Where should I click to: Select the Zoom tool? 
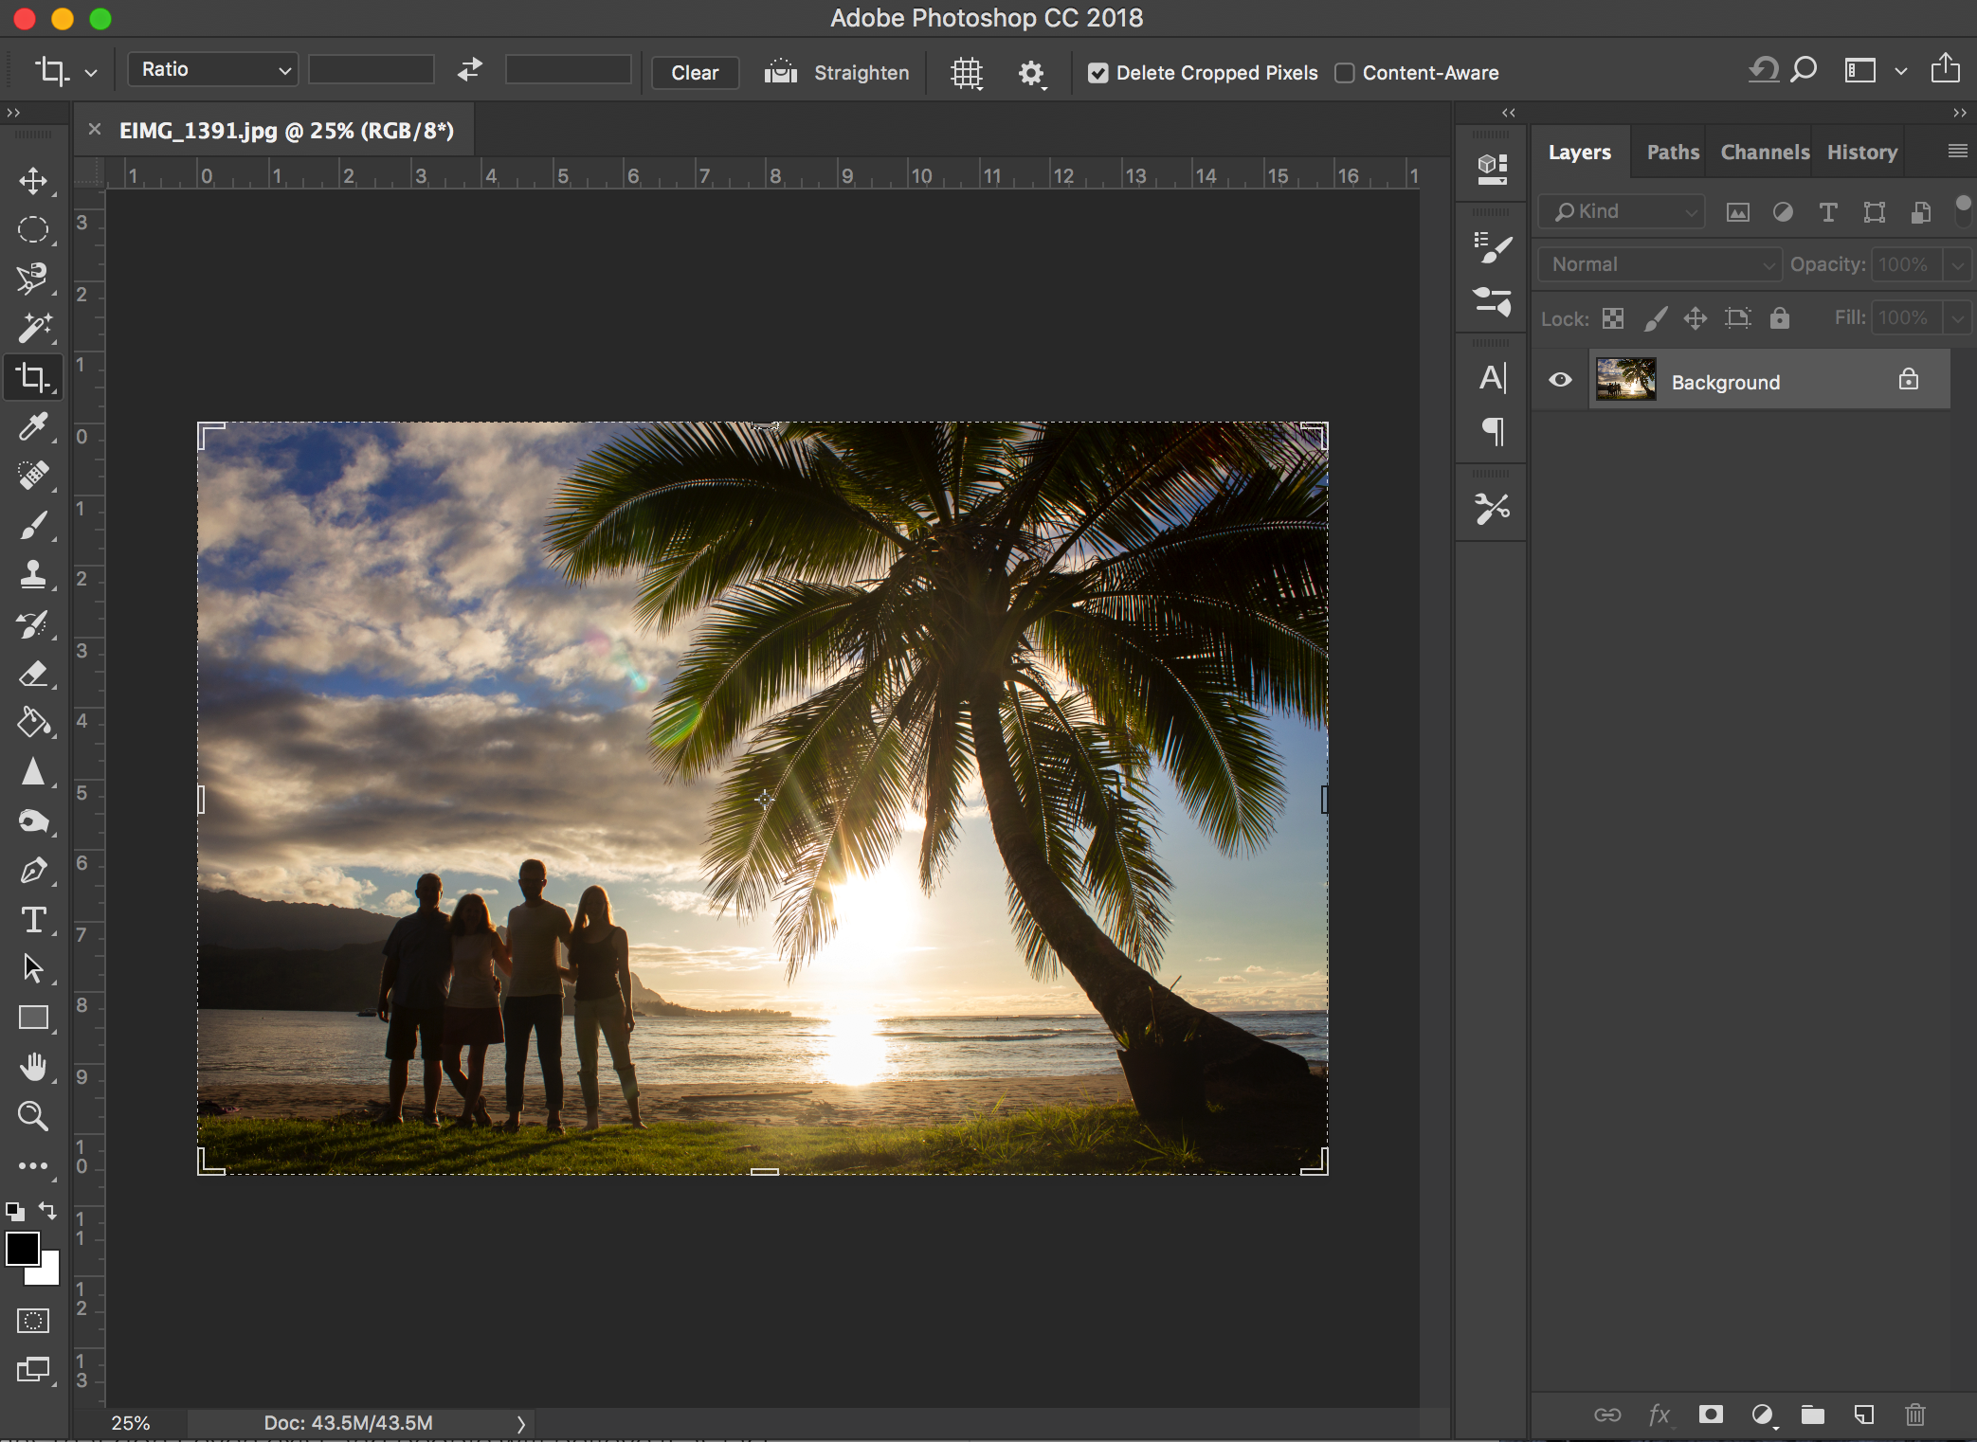(x=33, y=1116)
